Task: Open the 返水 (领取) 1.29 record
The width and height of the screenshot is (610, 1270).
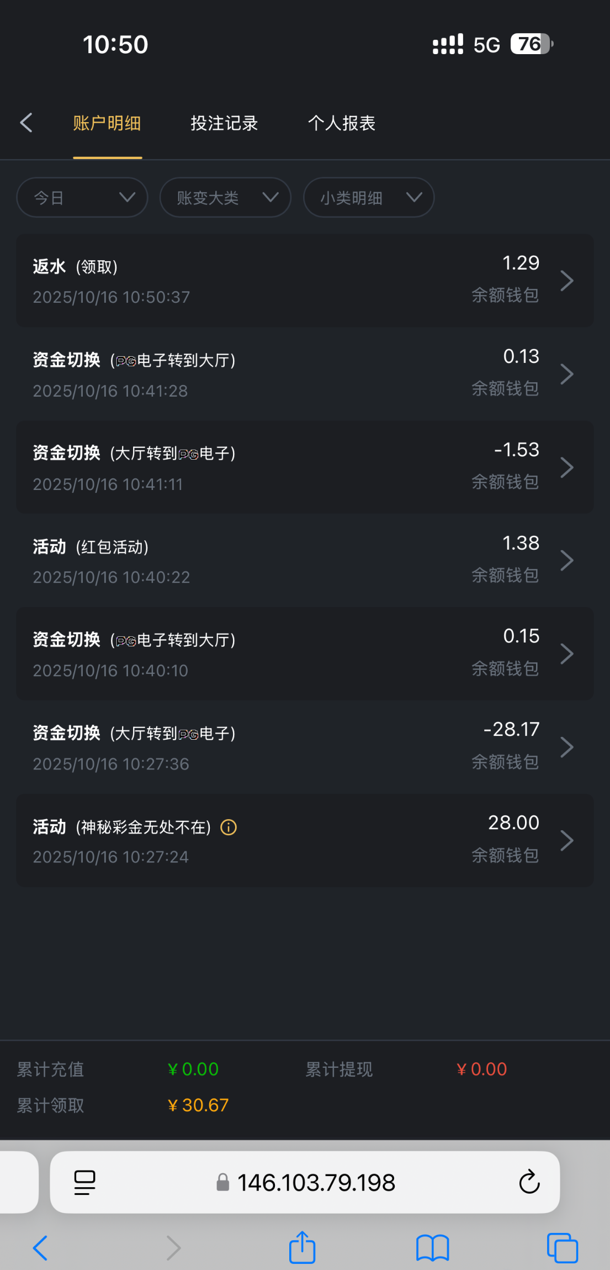Action: click(x=305, y=281)
